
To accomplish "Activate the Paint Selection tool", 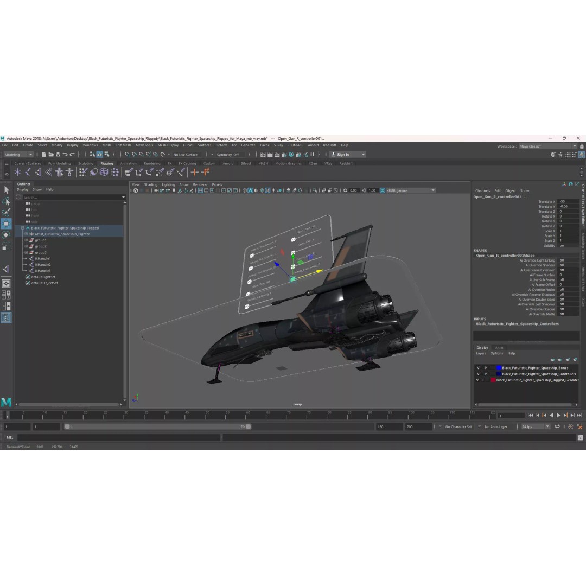I will click(x=7, y=212).
